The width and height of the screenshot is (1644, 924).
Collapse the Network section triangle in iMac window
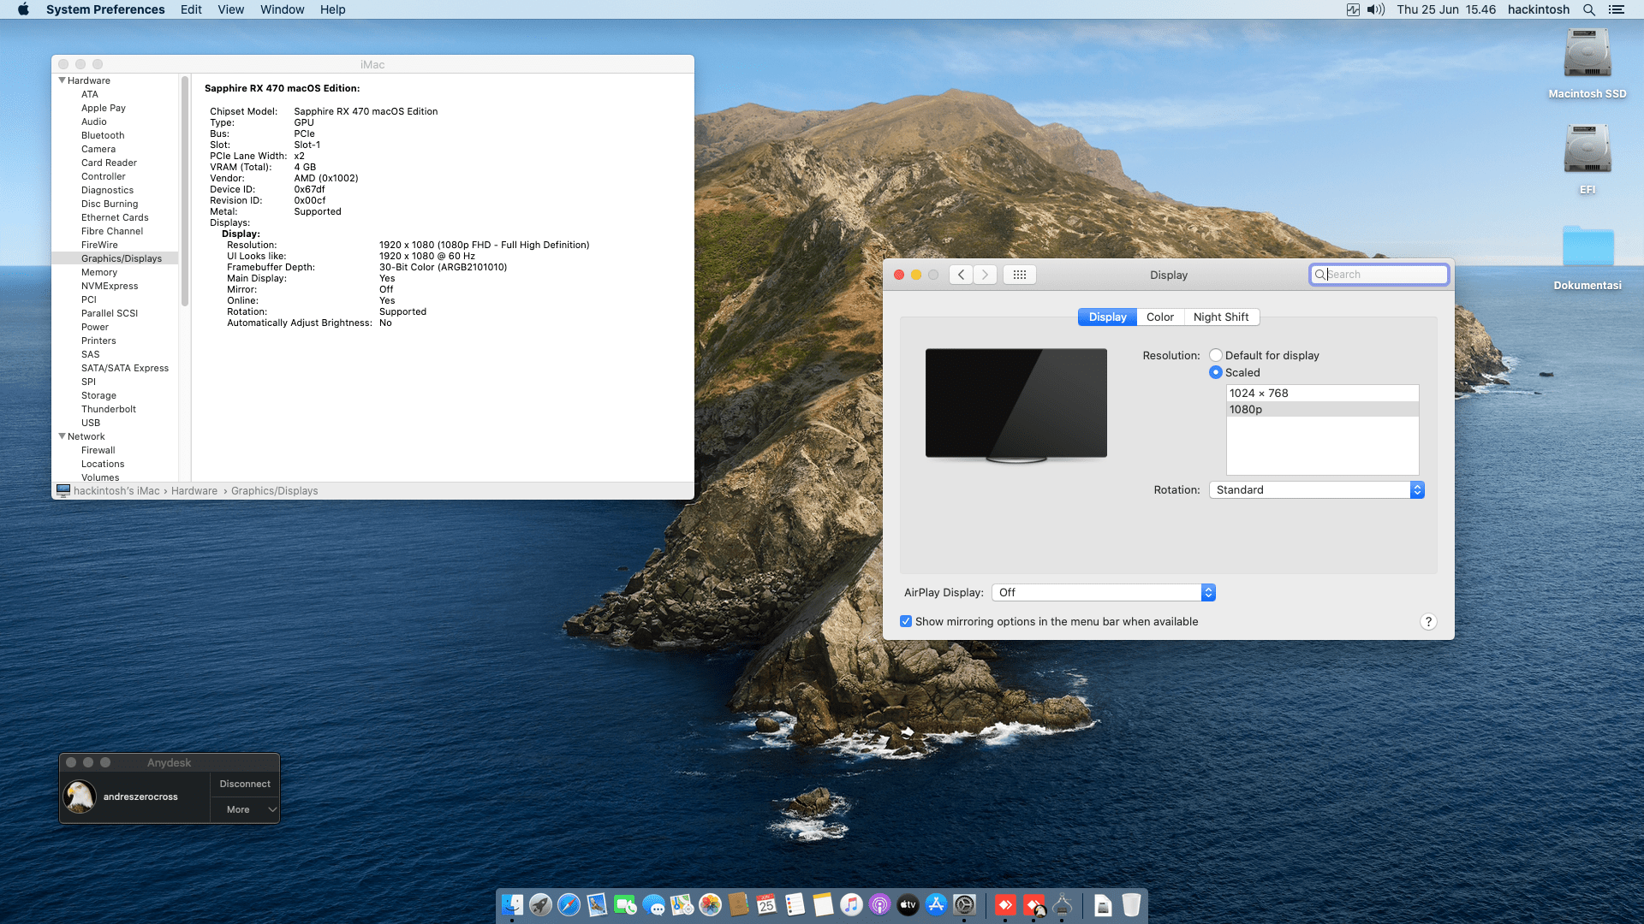(x=62, y=436)
